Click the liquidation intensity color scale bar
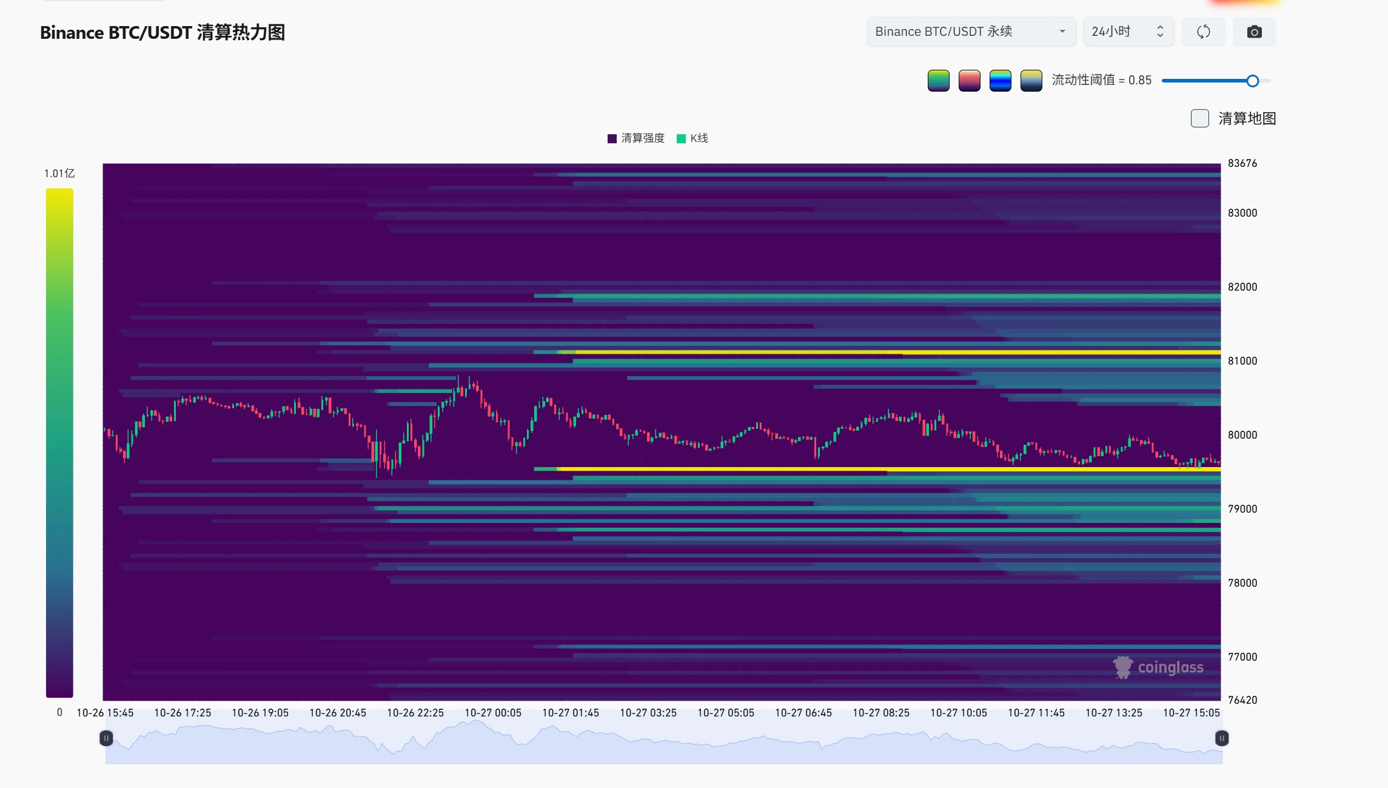1388x788 pixels. point(59,443)
